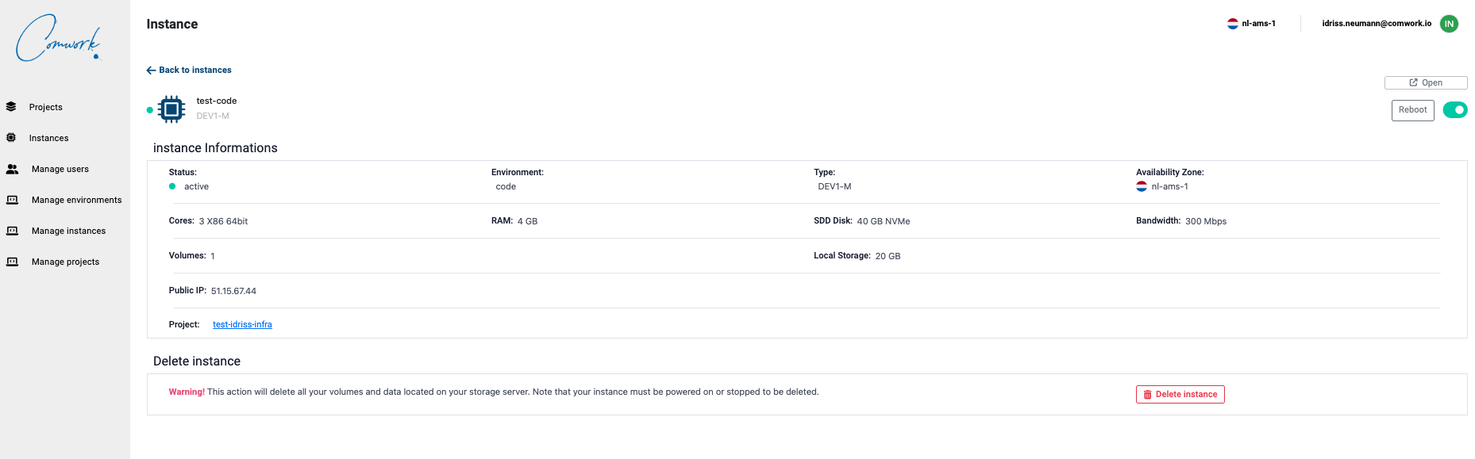Click the green IN user avatar
The width and height of the screenshot is (1475, 459).
click(1449, 24)
